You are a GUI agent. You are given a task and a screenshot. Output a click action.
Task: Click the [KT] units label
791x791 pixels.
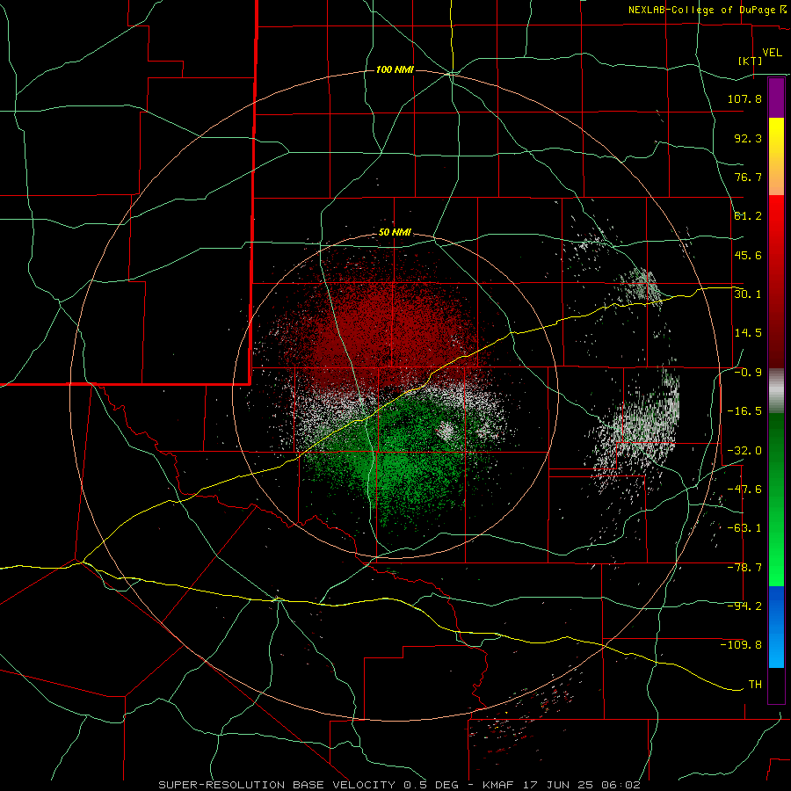tap(751, 61)
